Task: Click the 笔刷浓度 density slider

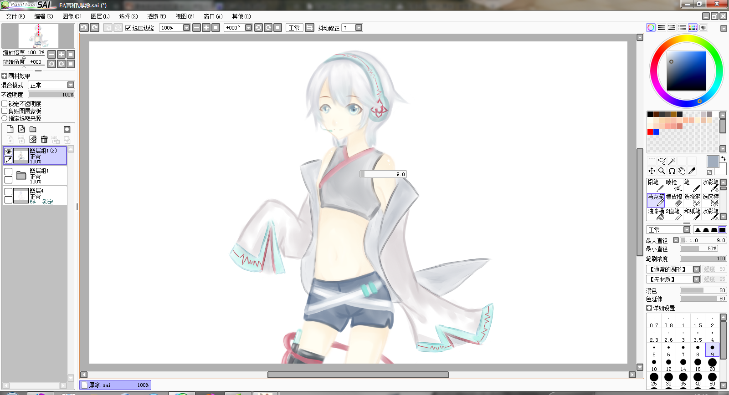Action: tap(703, 258)
